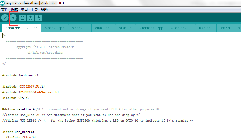Viewport: 241px width, 138px height.
Task: Open the ClientScan.cpp tab
Action: pyautogui.click(x=151, y=28)
